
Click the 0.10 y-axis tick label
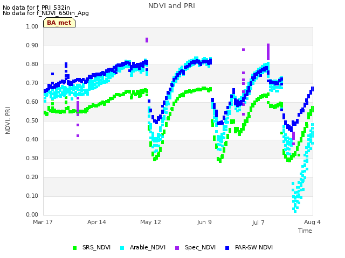click(32, 196)
